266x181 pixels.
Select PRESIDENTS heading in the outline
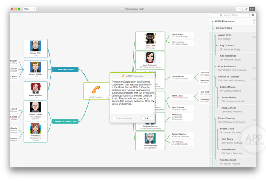224,28
